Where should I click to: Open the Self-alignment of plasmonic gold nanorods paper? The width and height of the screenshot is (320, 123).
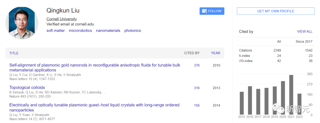(x=95, y=65)
